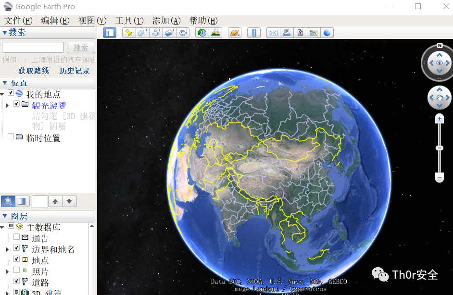Open the 工具(T) menu
Viewport: 453px width, 295px height.
[129, 21]
